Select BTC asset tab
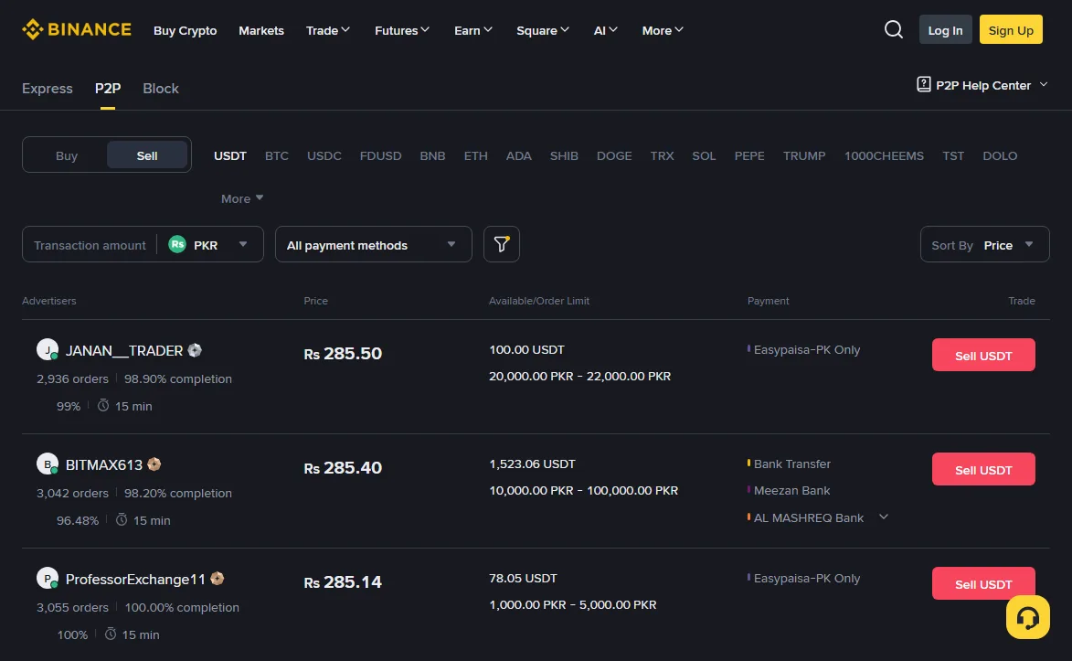Image resolution: width=1072 pixels, height=661 pixels. [x=277, y=155]
